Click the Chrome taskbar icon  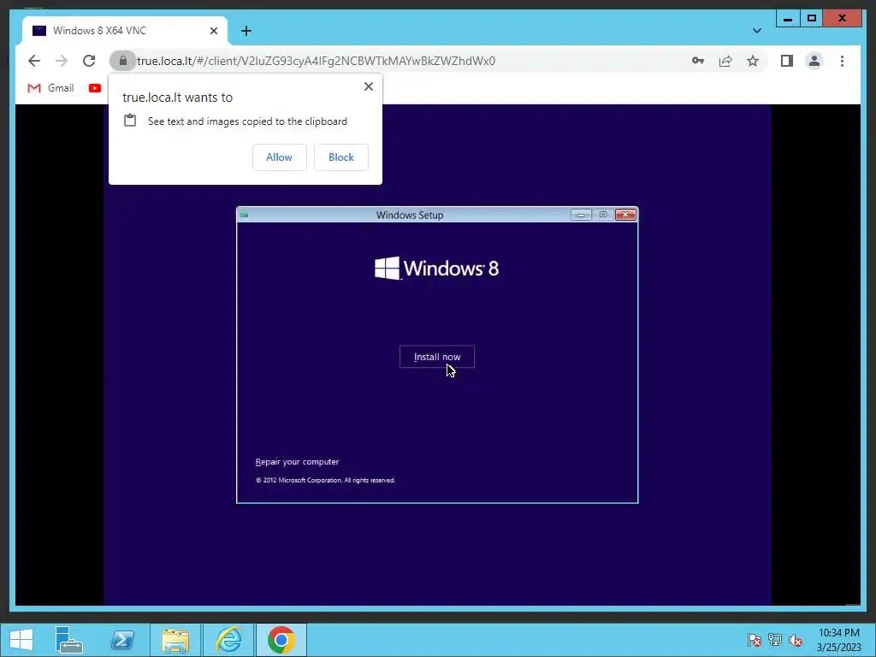281,640
